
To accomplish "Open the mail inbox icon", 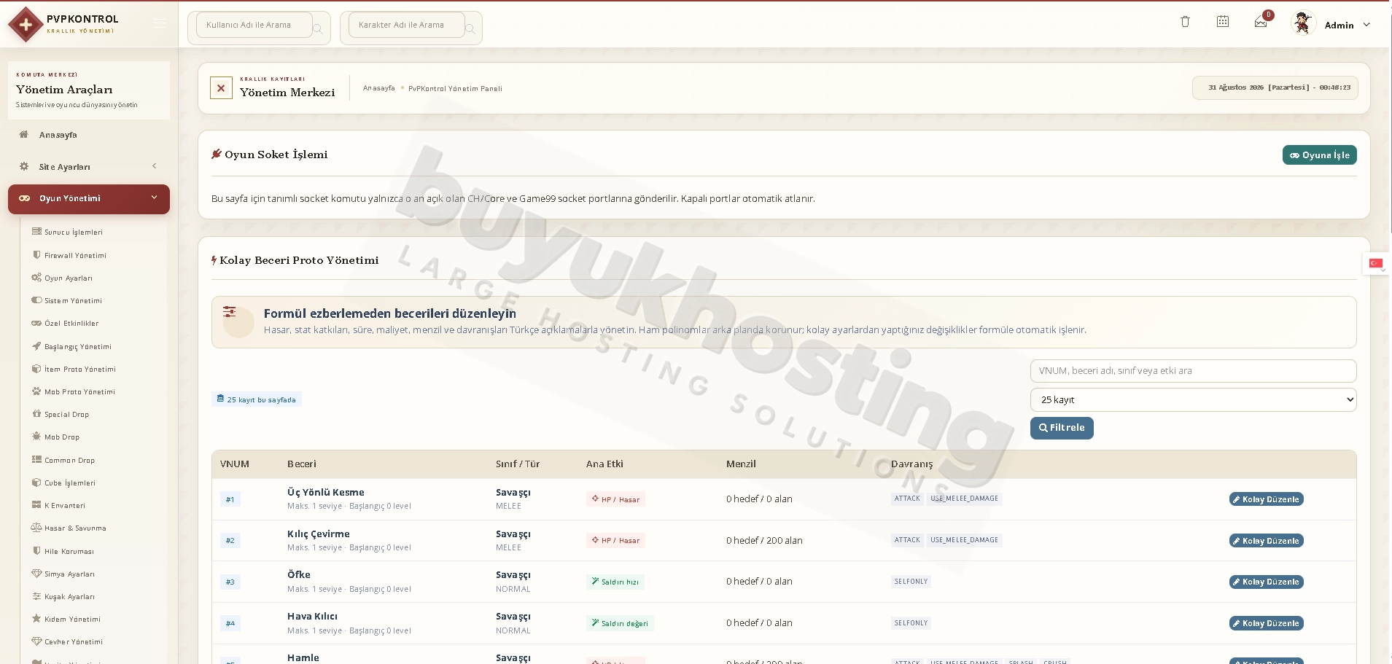I will point(1261,23).
